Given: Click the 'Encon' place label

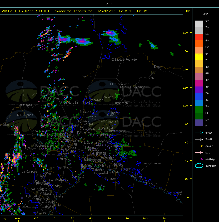Looking at the screenshot, I should coord(158,67).
